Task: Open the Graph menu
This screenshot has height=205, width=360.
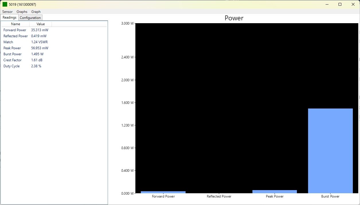Action: coord(36,12)
